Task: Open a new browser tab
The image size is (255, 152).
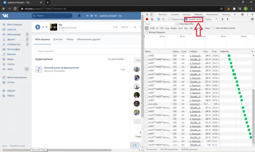Action: click(x=48, y=2)
